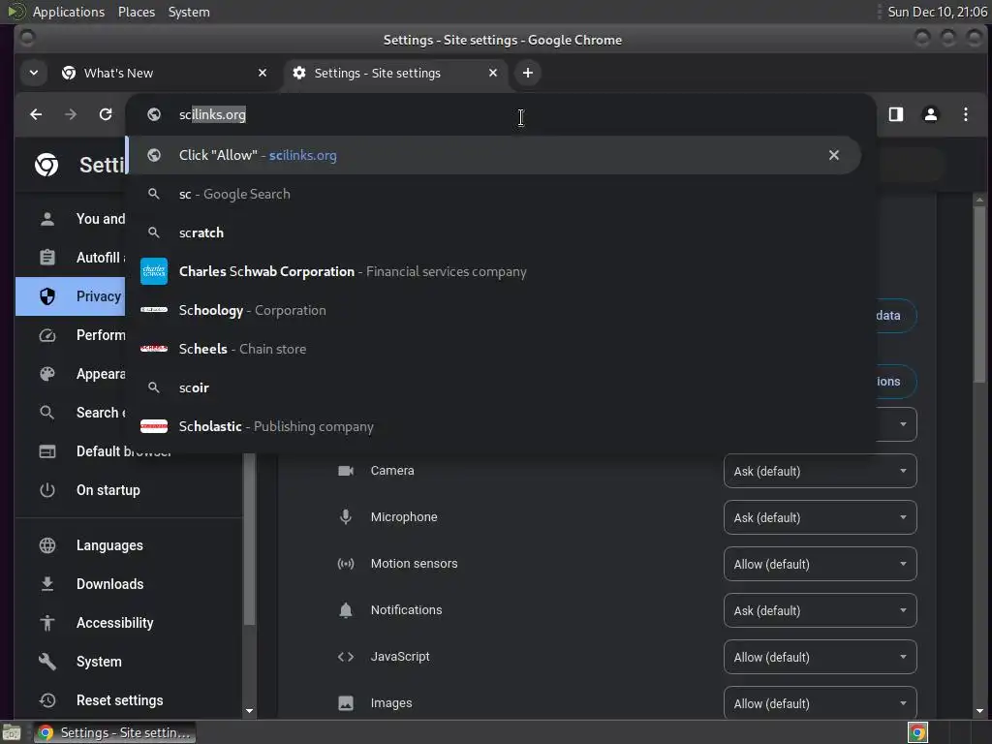The width and height of the screenshot is (992, 744).
Task: Click the Notifications bell icon
Action: [x=346, y=610]
